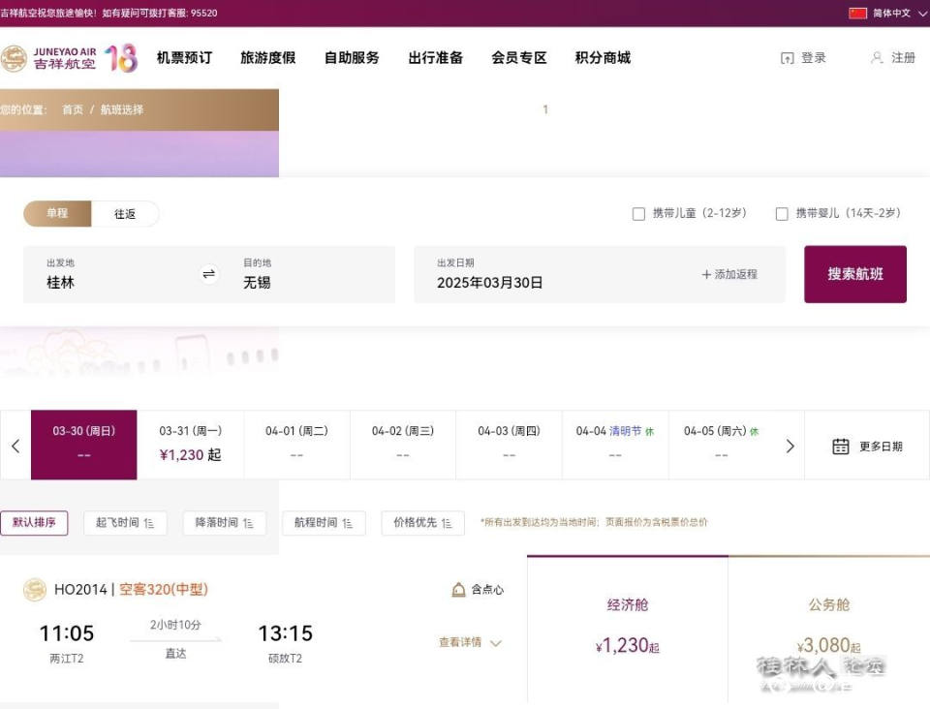This screenshot has height=709, width=930.
Task: Click the register user icon
Action: [x=877, y=58]
